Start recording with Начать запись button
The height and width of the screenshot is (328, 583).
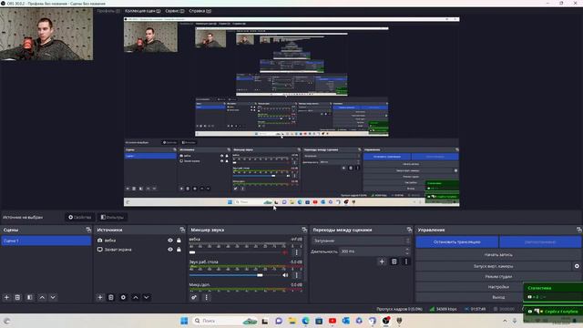click(498, 255)
